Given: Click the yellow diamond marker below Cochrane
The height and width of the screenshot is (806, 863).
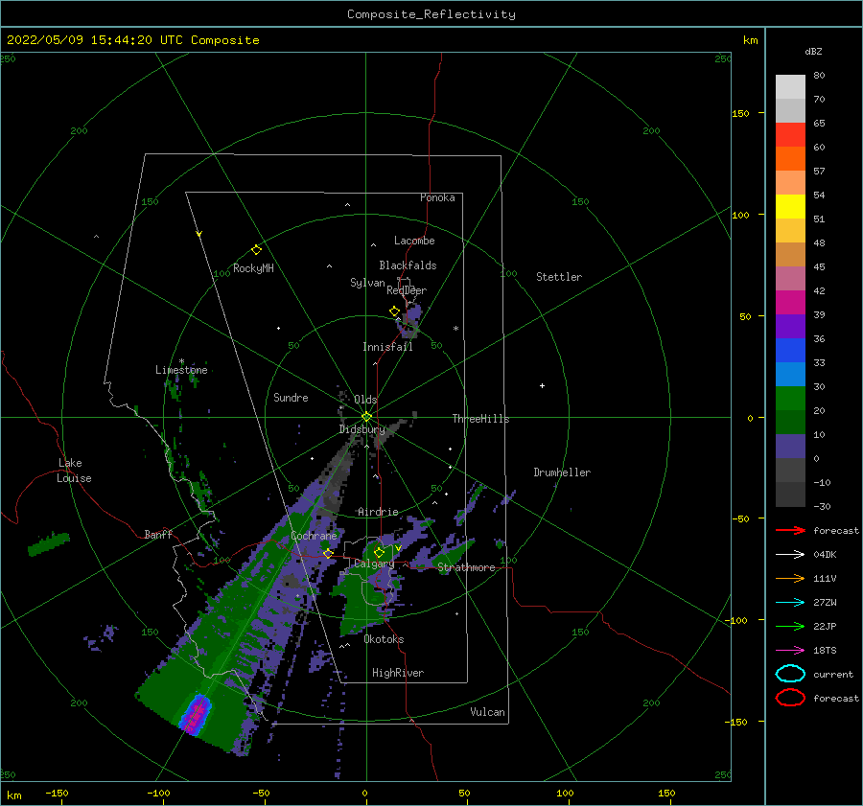Looking at the screenshot, I should (329, 553).
